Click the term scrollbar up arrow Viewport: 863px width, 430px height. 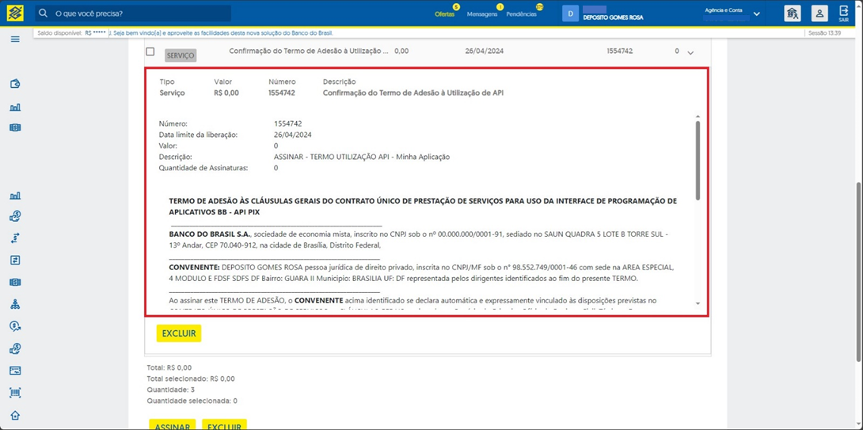(x=698, y=116)
